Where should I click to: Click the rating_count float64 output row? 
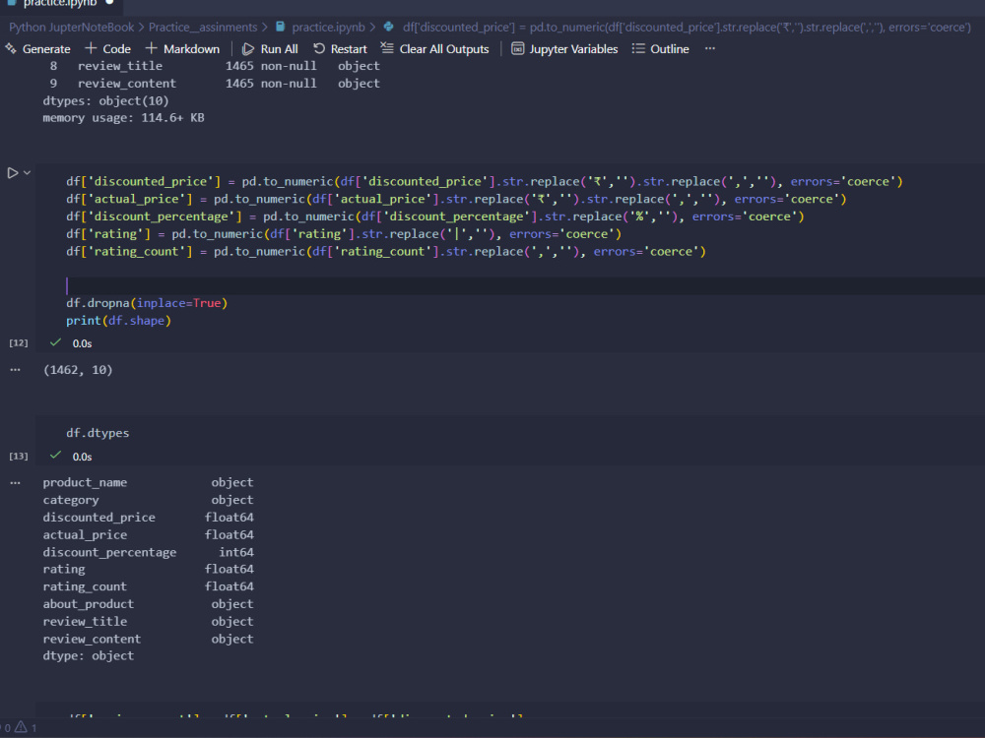coord(149,586)
